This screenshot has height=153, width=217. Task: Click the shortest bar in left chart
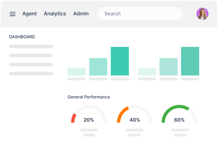point(76,71)
